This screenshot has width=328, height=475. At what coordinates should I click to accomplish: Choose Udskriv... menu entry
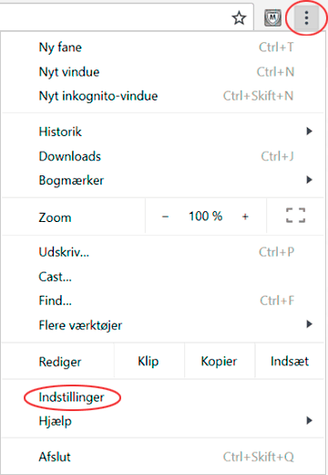coord(163,252)
